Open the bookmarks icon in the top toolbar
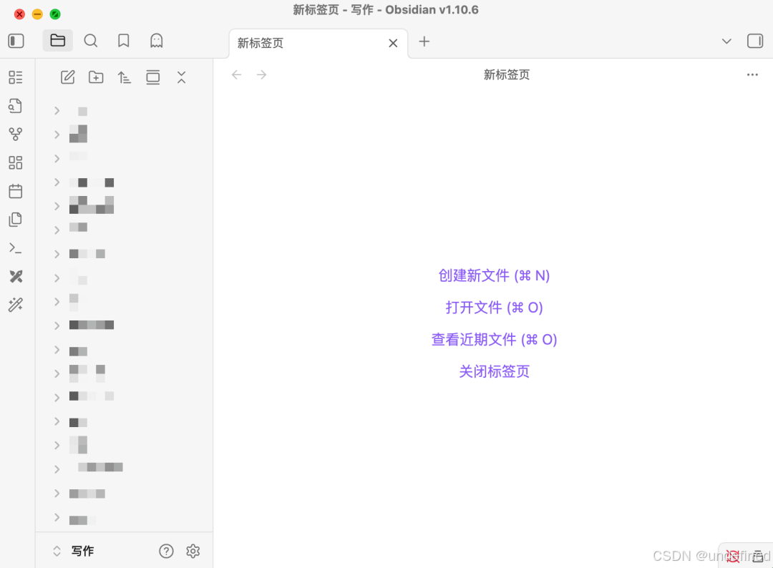This screenshot has width=773, height=568. click(123, 41)
